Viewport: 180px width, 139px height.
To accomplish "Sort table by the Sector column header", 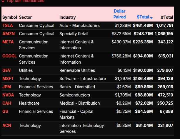I will (25, 17).
